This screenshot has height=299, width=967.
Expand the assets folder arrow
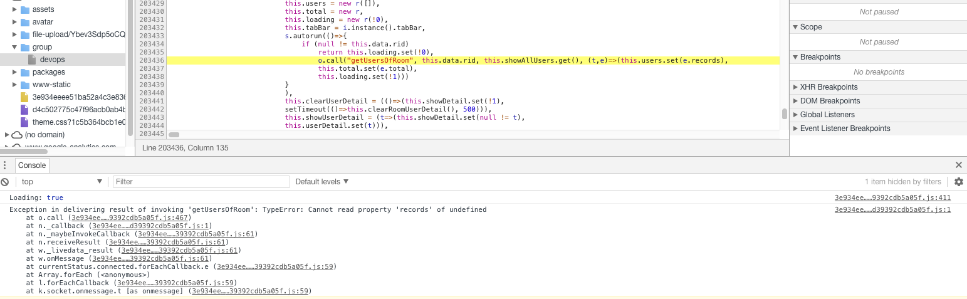point(14,9)
